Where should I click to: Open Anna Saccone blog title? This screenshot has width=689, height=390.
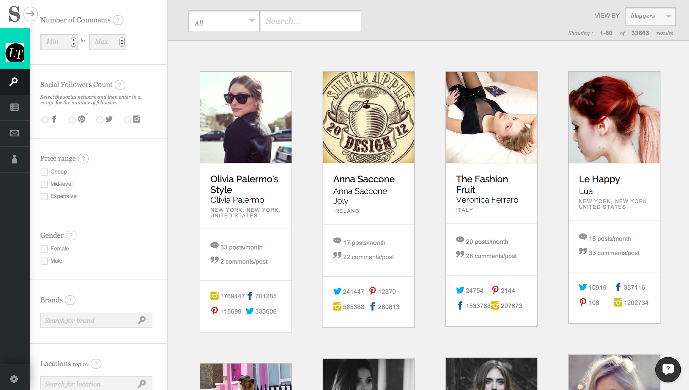364,179
